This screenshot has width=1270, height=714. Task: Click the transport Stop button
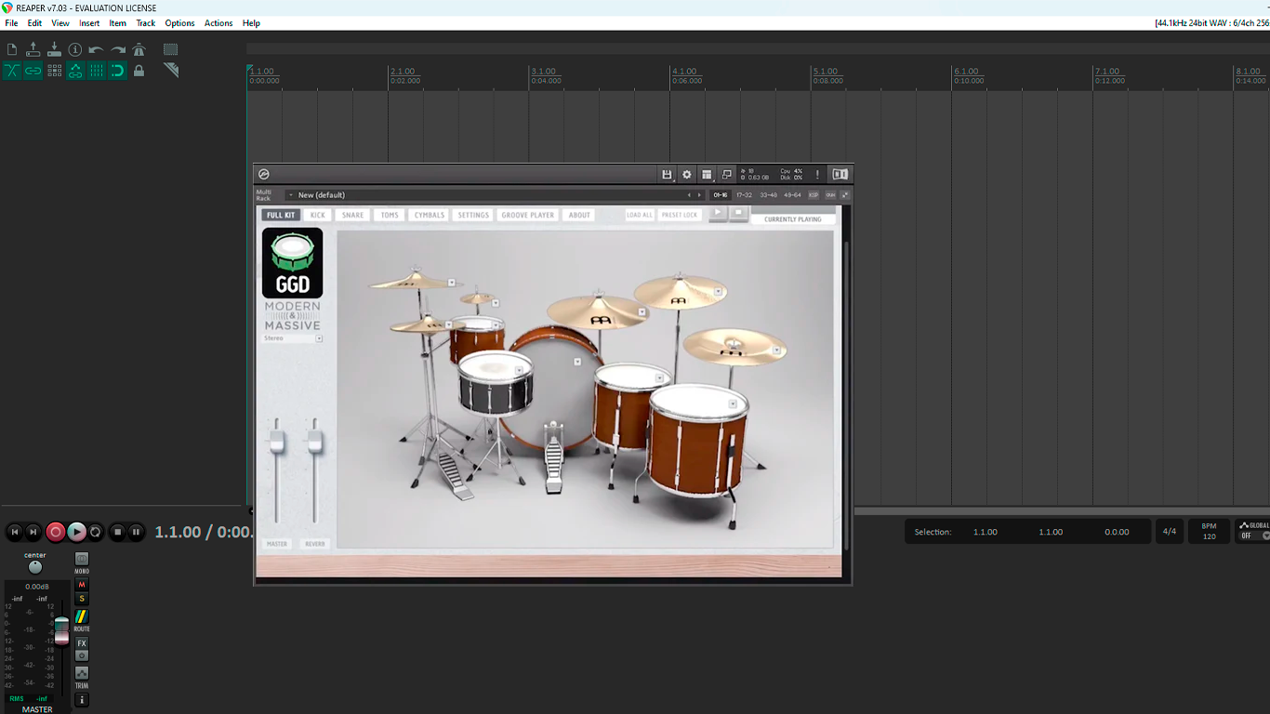pos(117,532)
